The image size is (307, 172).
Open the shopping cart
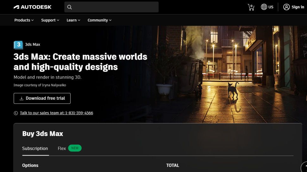coord(251,7)
